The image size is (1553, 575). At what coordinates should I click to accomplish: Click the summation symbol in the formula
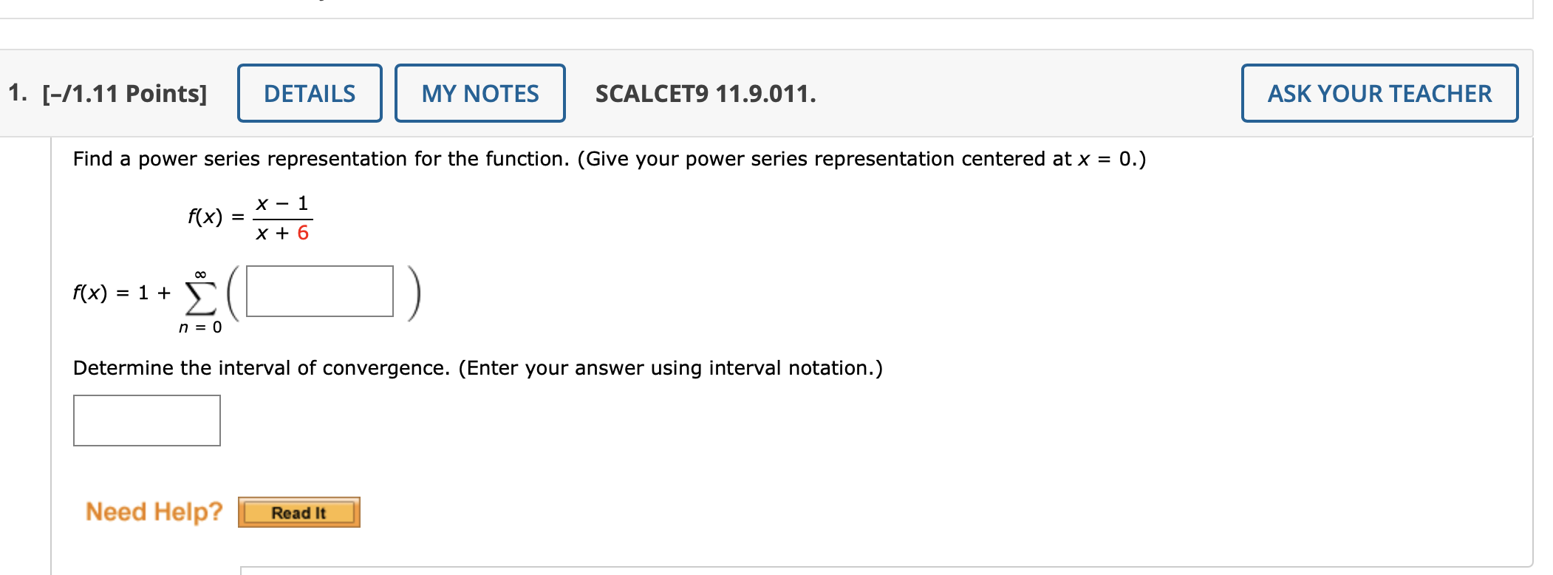tap(198, 292)
